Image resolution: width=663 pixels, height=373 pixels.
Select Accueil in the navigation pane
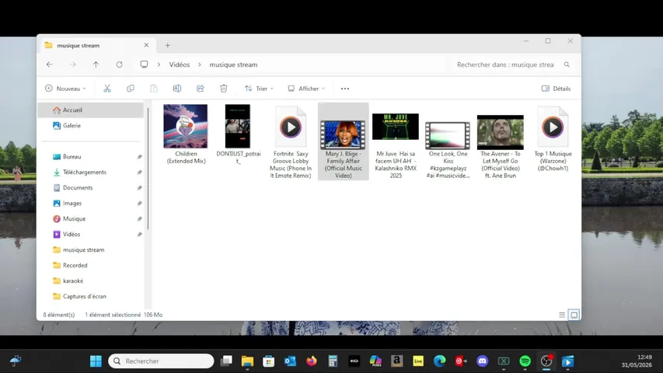pyautogui.click(x=91, y=110)
